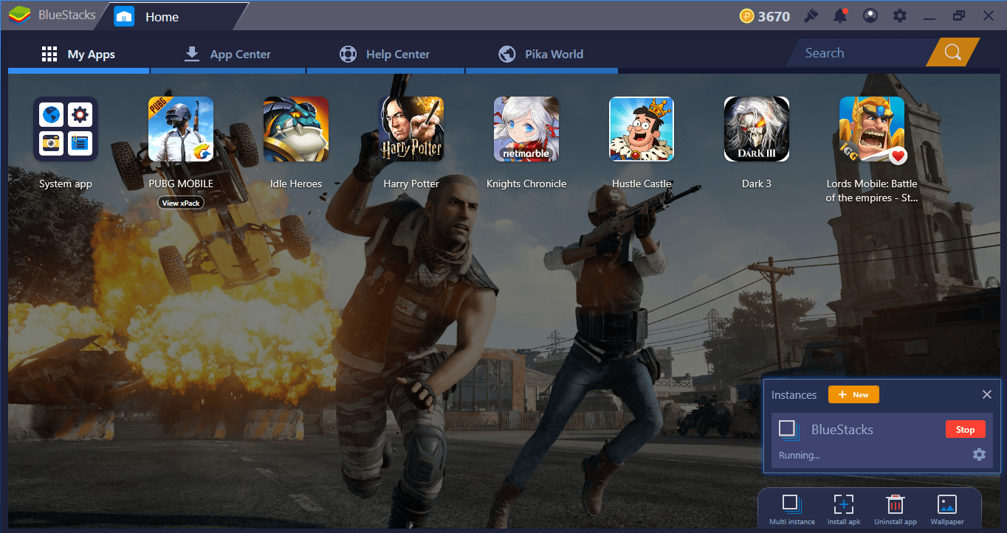Click the heart badge on Lords Mobile
The height and width of the screenshot is (533, 1007).
[x=898, y=156]
